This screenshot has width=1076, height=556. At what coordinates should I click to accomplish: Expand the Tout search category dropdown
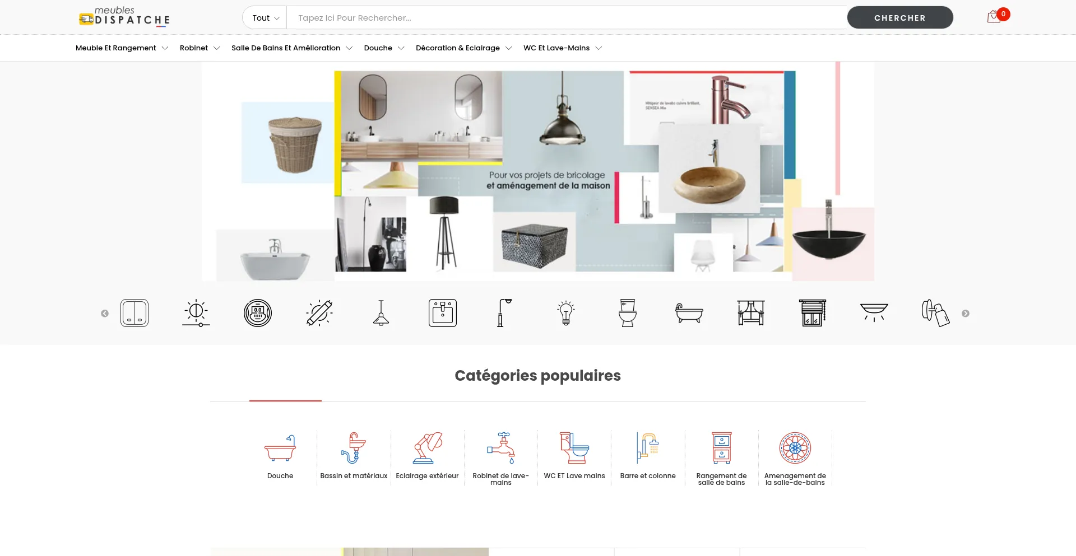(265, 18)
